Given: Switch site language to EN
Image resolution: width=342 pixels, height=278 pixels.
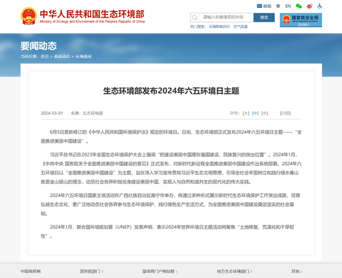Looking at the screenshot, I should tap(288, 6).
